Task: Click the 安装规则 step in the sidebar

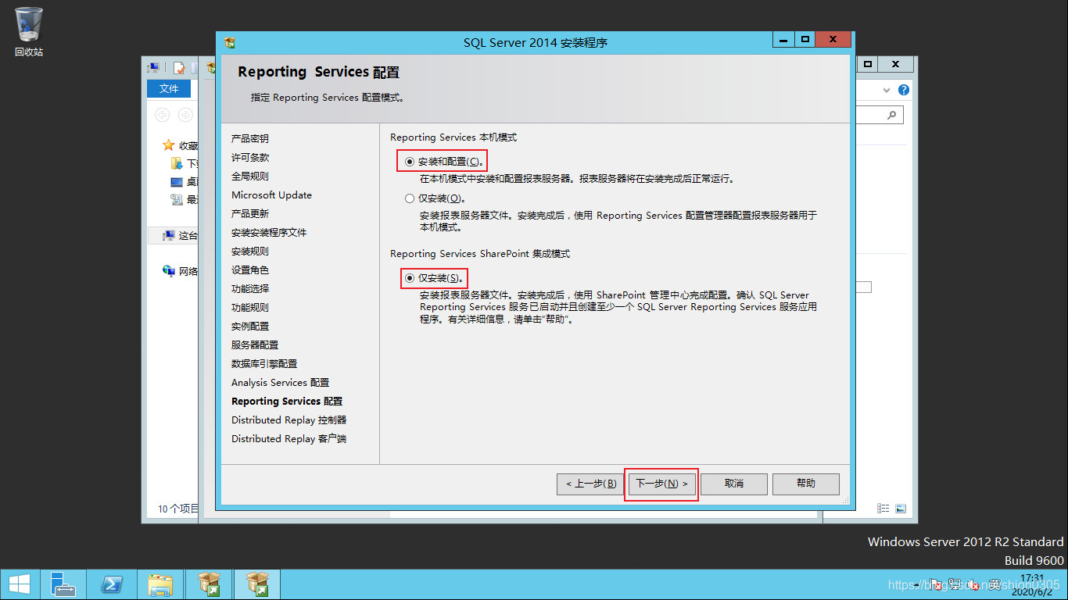Action: (250, 251)
